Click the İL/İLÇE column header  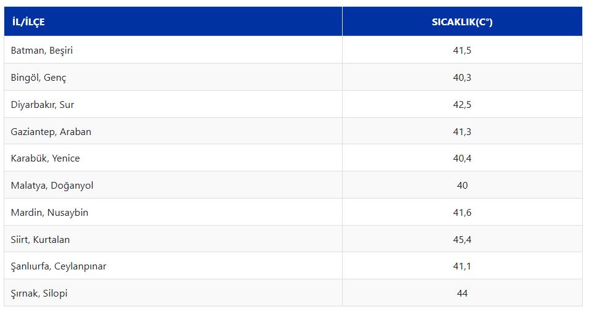[x=28, y=22]
